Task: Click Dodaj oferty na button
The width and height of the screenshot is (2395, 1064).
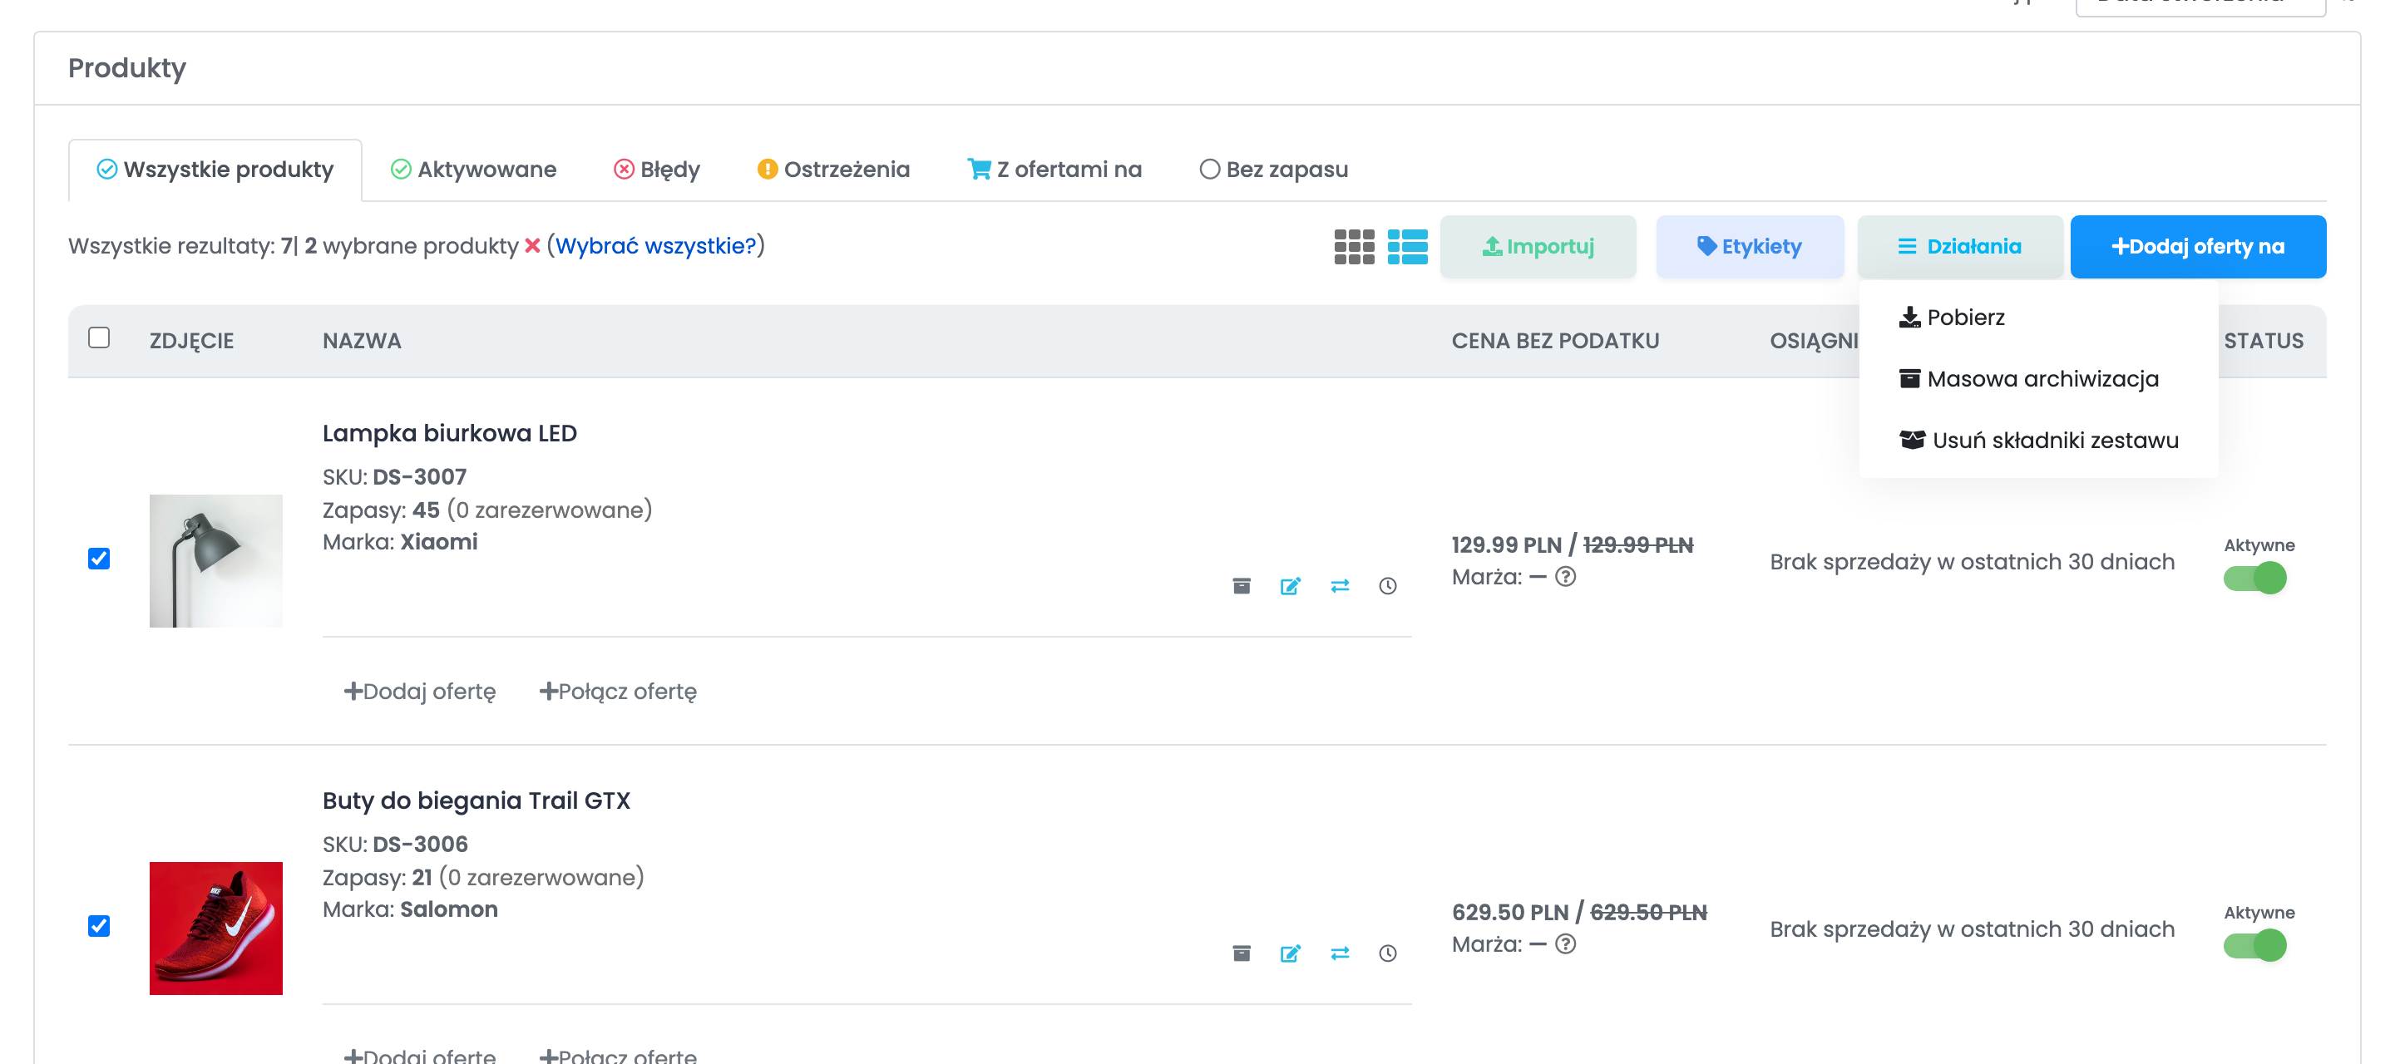Action: point(2198,247)
